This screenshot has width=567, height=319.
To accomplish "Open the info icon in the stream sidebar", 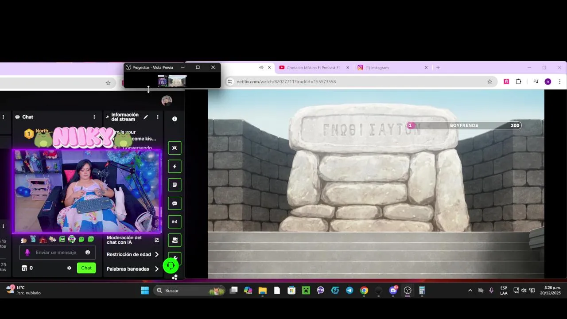I will click(175, 119).
